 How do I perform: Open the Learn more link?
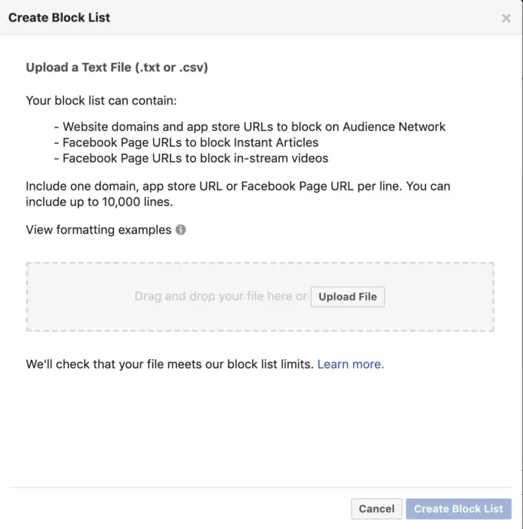(x=350, y=364)
